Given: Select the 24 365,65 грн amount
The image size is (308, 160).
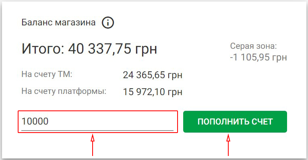Looking at the screenshot, I should (153, 75).
